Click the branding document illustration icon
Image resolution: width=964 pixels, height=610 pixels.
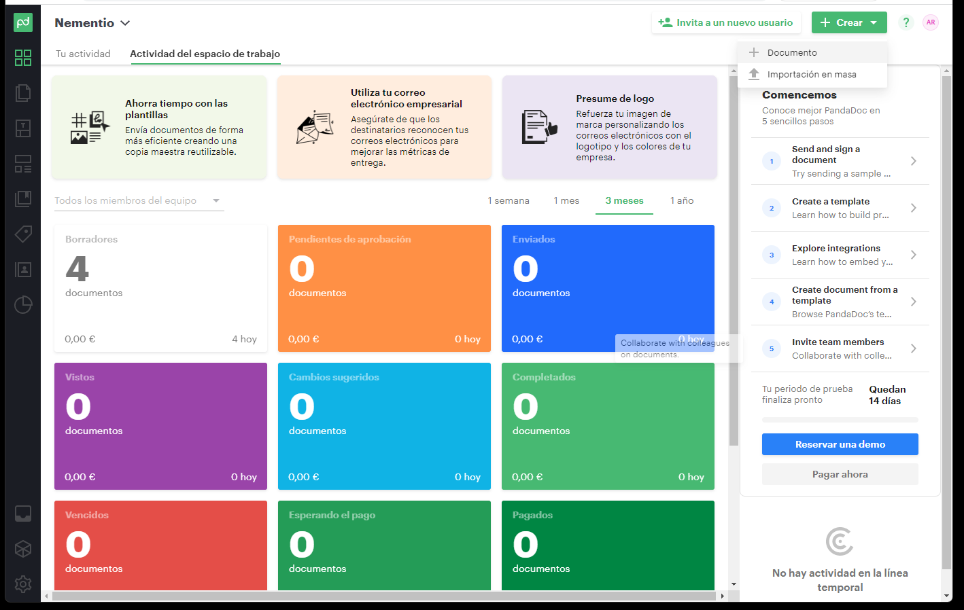pyautogui.click(x=540, y=127)
